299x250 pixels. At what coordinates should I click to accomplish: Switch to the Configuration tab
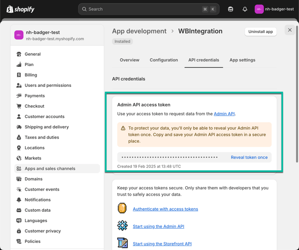click(164, 60)
